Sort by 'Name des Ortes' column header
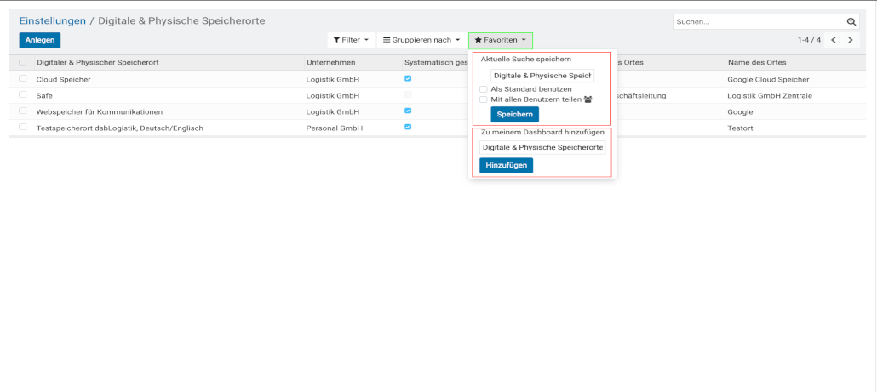This screenshot has width=877, height=392. 757,63
